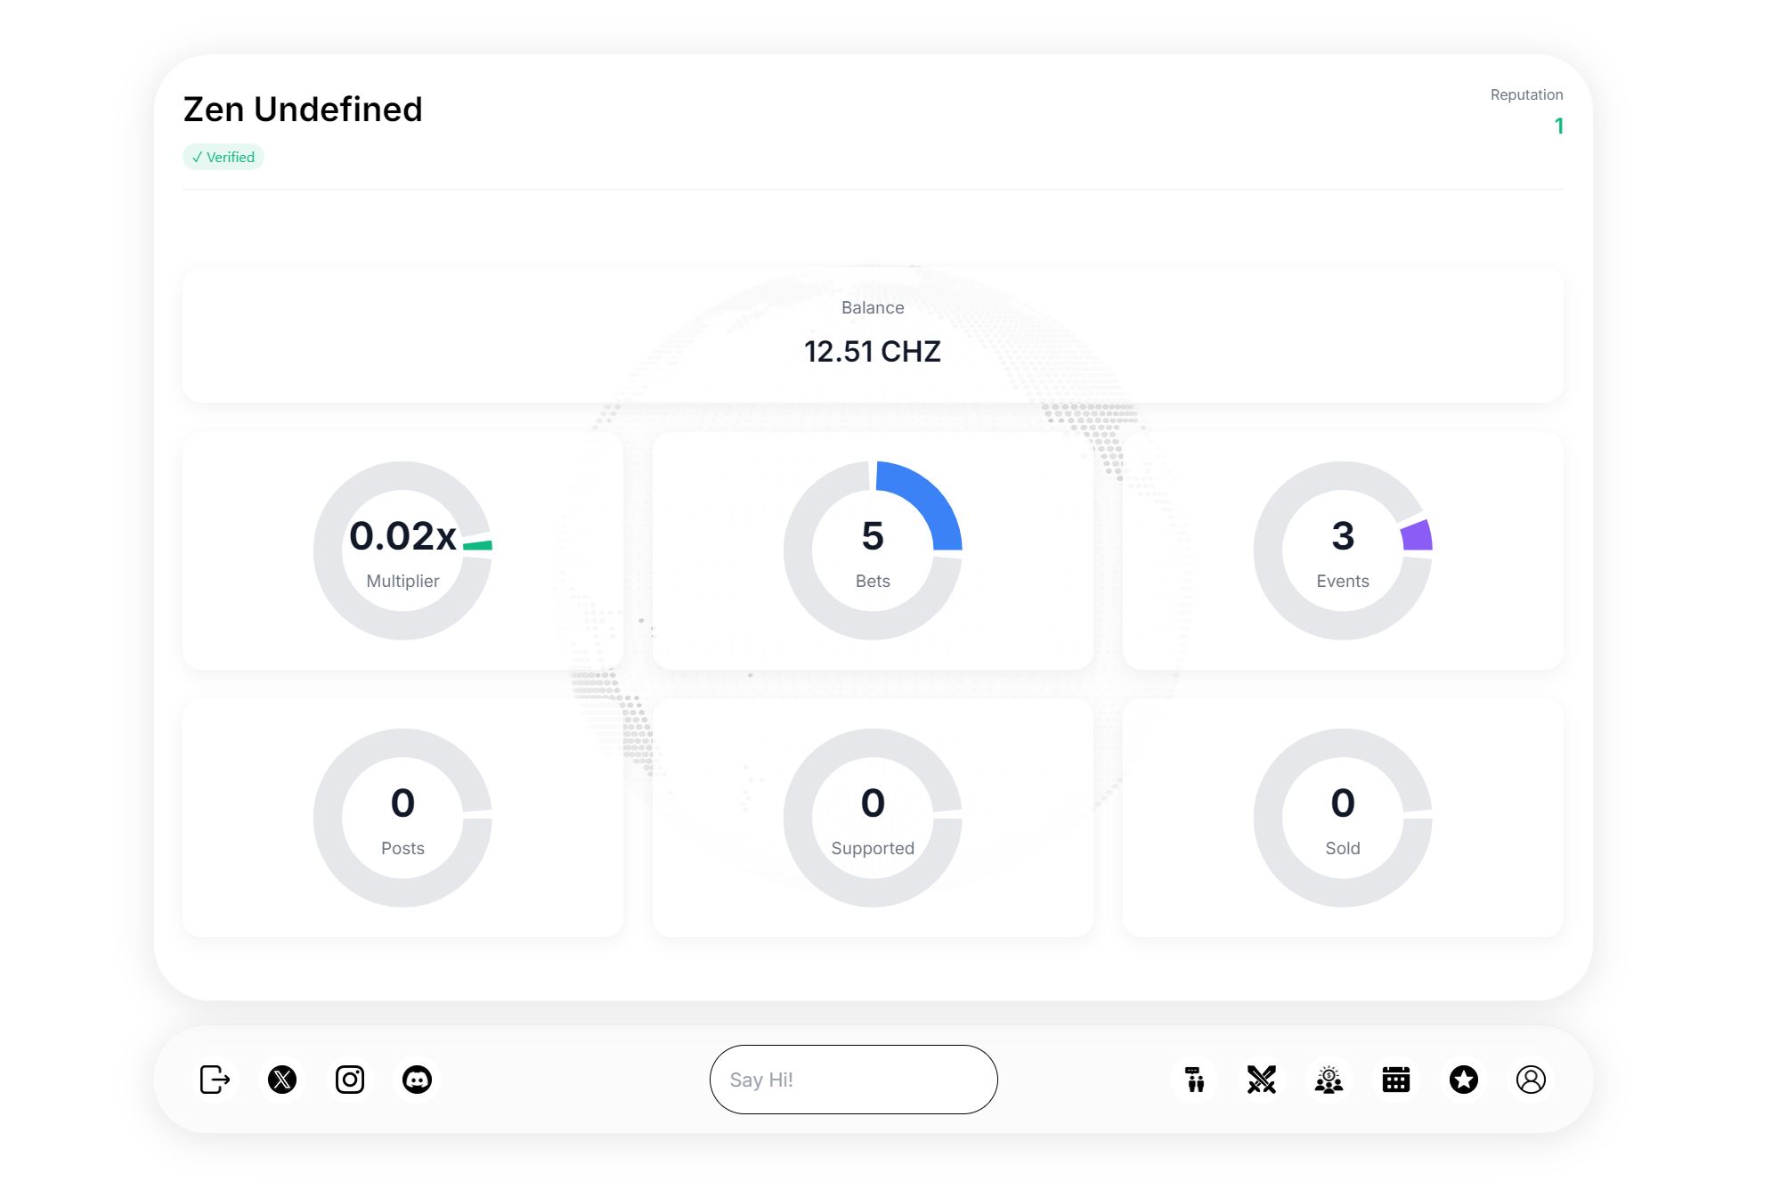Click the crossed swords/battle icon
This screenshot has width=1788, height=1190.
[1260, 1079]
